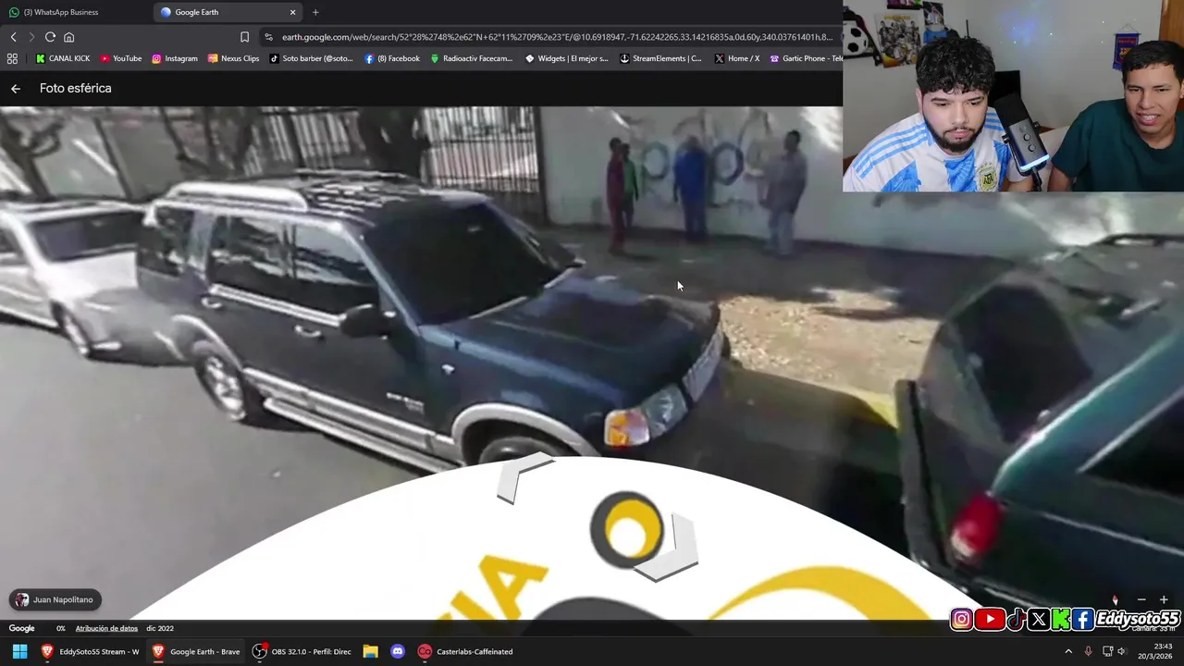Click the Google Earth address bar URL
The image size is (1184, 666).
click(x=557, y=37)
